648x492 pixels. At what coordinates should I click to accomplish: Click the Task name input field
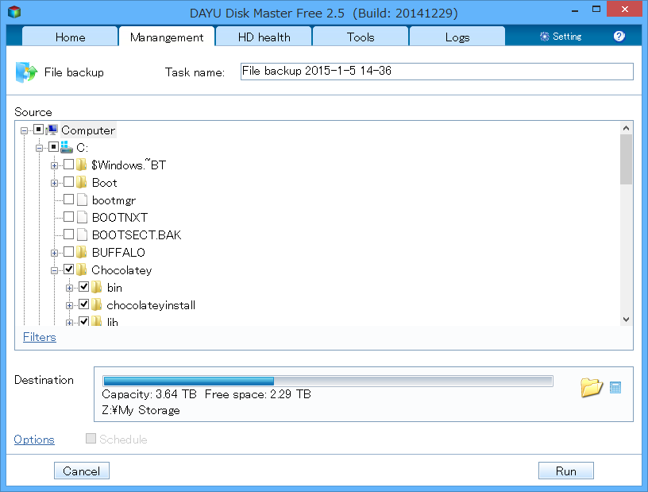click(x=437, y=72)
